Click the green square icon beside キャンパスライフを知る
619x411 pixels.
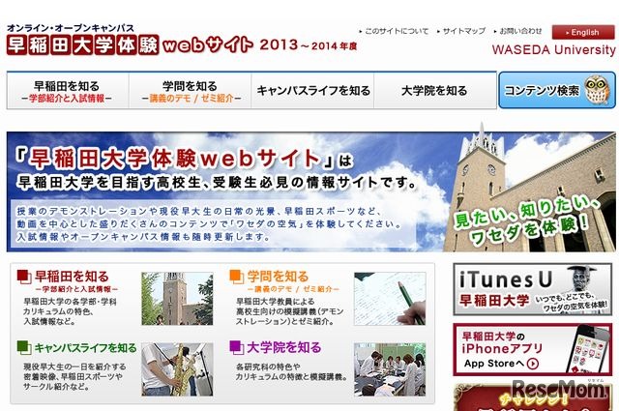pyautogui.click(x=24, y=348)
